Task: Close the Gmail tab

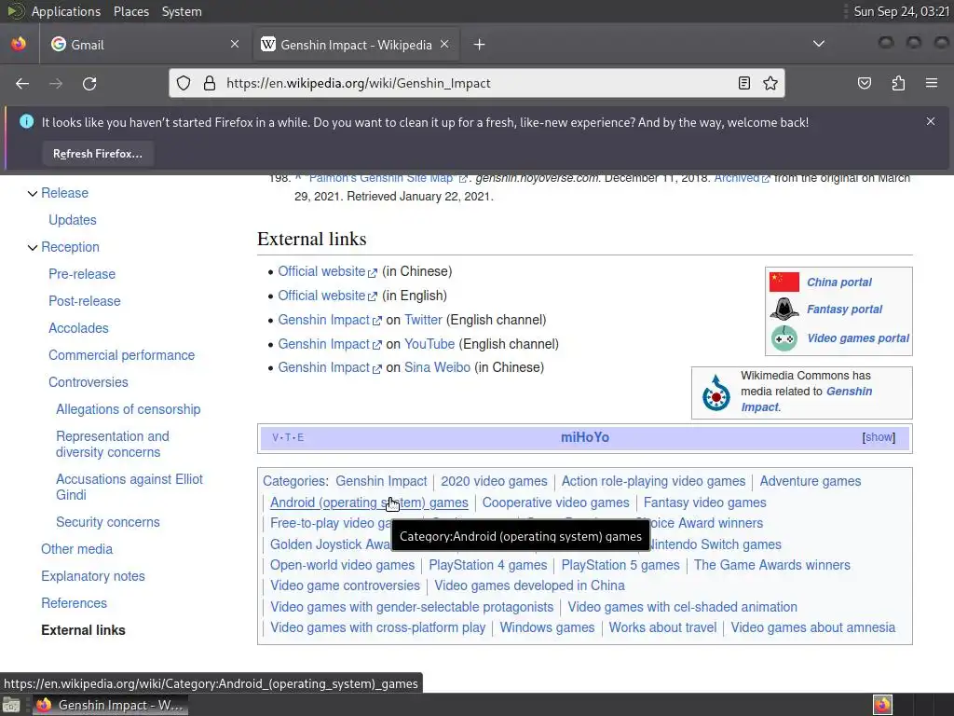Action: (x=235, y=44)
